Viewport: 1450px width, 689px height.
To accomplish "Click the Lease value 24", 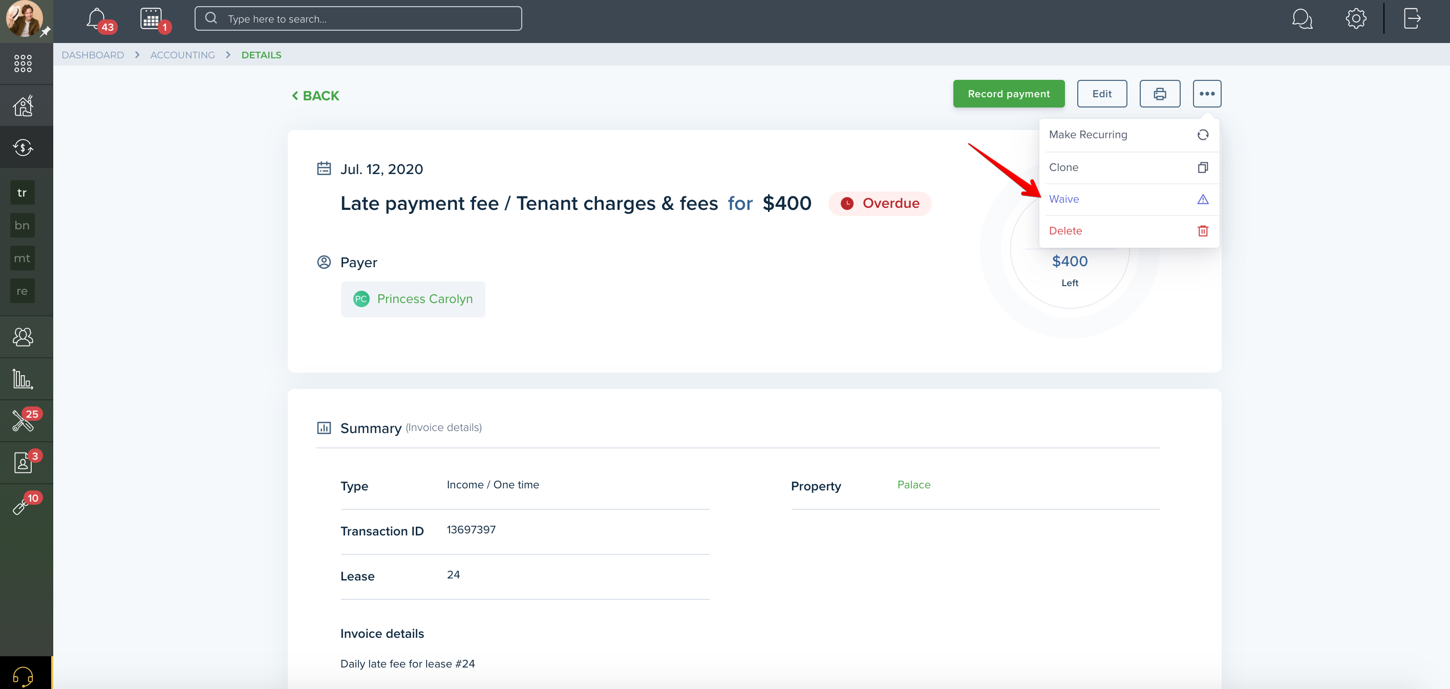I will pyautogui.click(x=453, y=575).
